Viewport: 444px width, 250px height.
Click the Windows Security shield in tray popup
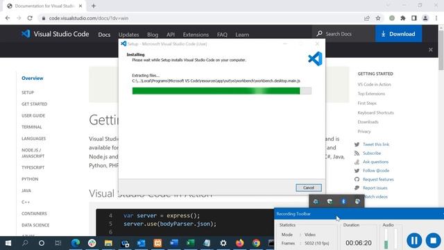330,201
